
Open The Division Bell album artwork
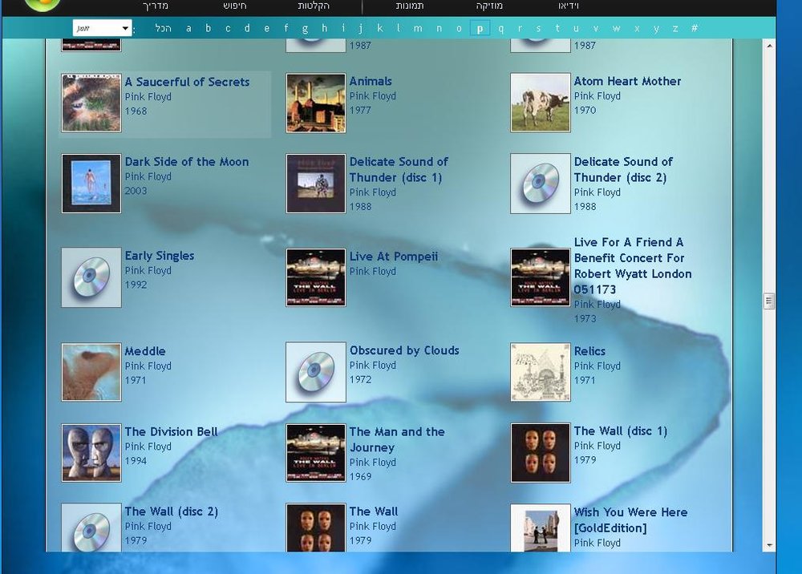[91, 453]
